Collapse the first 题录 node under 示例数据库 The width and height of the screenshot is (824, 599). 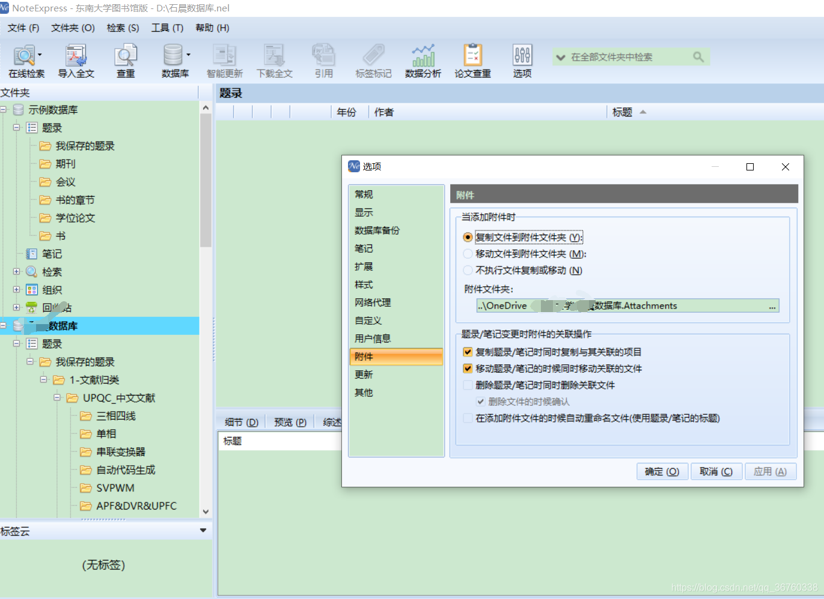[x=17, y=128]
